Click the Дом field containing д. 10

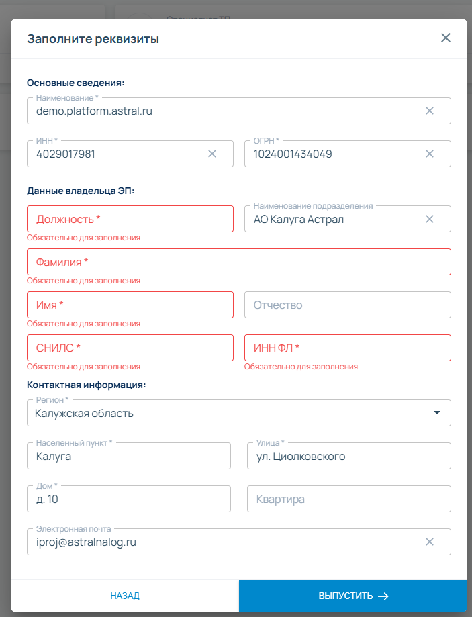[129, 499]
